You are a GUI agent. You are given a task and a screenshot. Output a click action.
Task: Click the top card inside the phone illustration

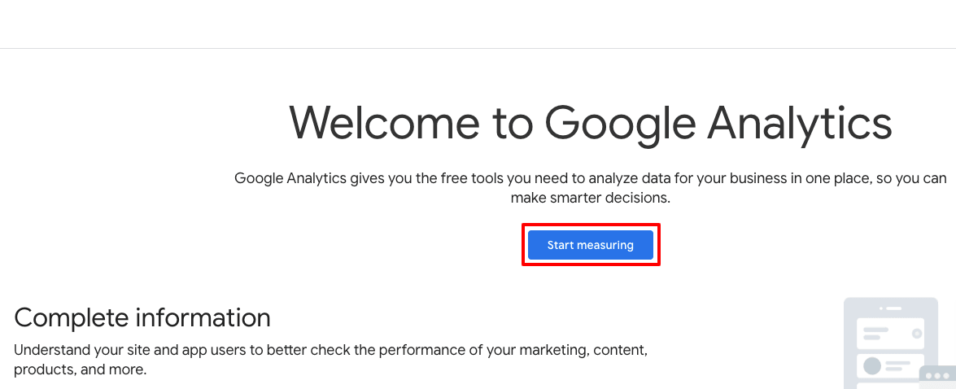pos(890,333)
